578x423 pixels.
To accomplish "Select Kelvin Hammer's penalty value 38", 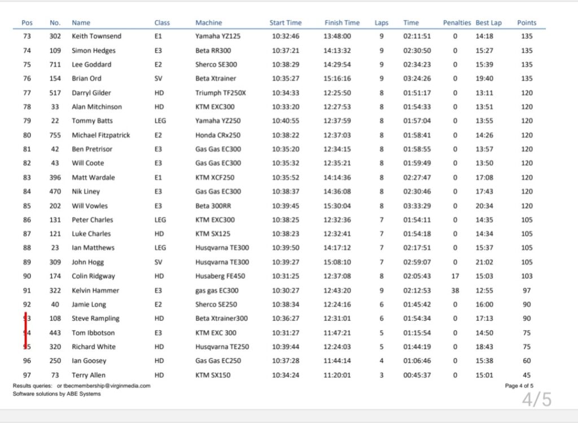I will (x=455, y=290).
